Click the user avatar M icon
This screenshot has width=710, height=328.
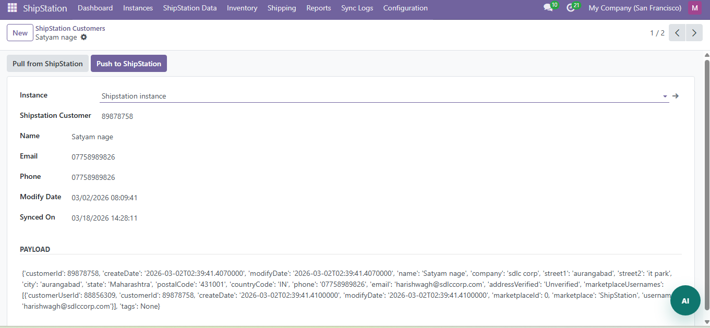694,8
